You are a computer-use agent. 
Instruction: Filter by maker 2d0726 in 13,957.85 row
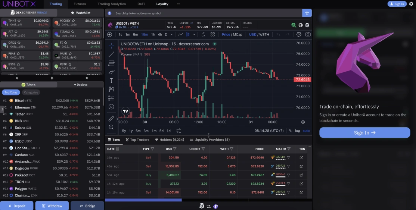tap(288, 166)
